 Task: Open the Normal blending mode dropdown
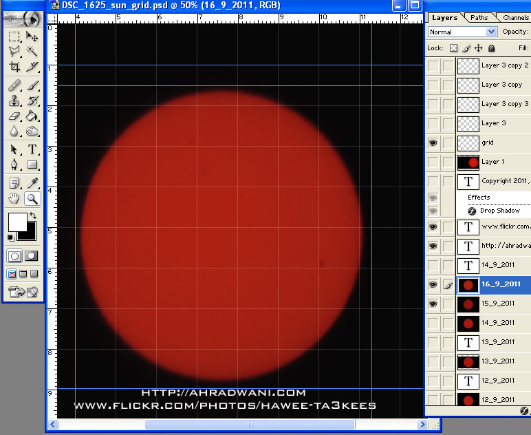[x=462, y=32]
